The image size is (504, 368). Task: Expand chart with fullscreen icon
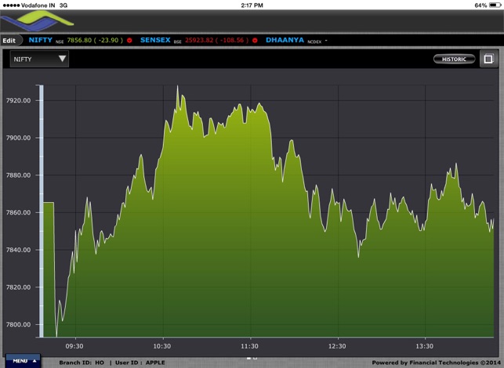[488, 59]
